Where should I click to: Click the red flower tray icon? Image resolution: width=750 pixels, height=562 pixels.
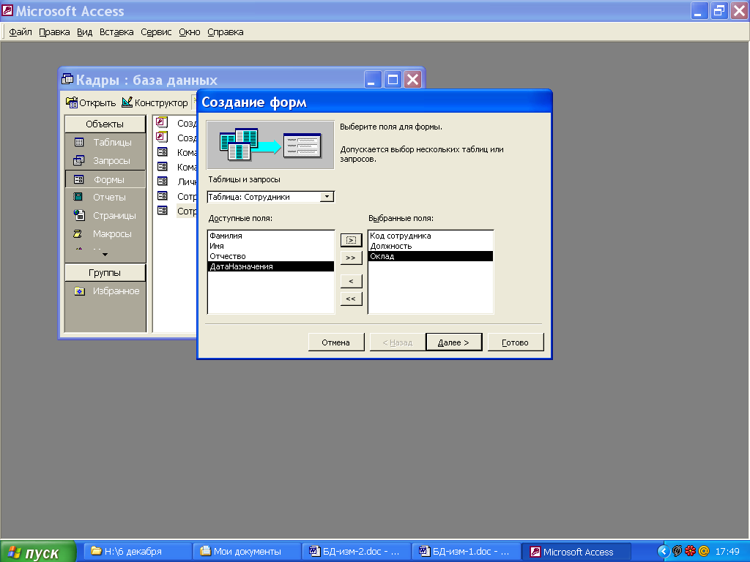coord(690,551)
